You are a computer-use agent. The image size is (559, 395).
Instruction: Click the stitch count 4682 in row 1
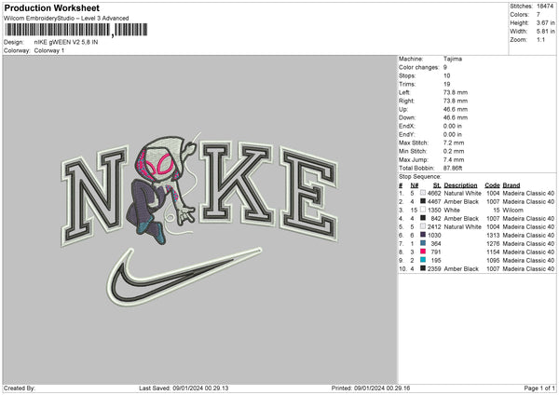tap(434, 193)
